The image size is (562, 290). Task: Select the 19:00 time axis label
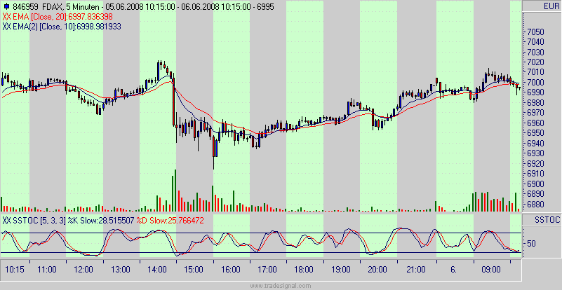[x=341, y=270]
